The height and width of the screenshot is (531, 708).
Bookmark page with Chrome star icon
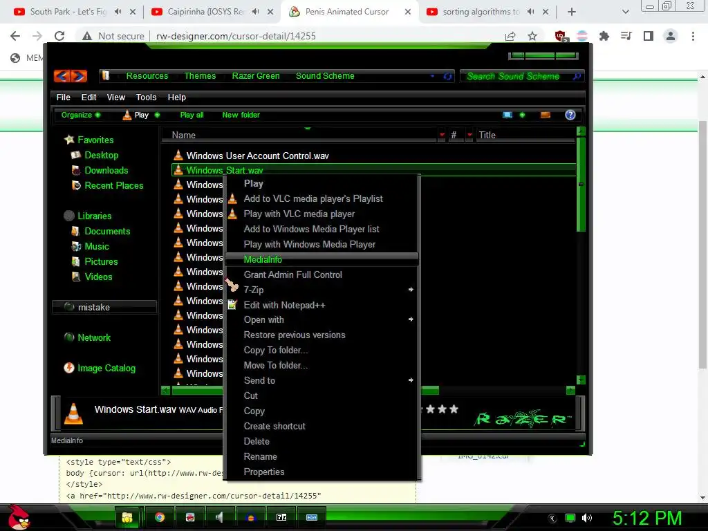[532, 36]
